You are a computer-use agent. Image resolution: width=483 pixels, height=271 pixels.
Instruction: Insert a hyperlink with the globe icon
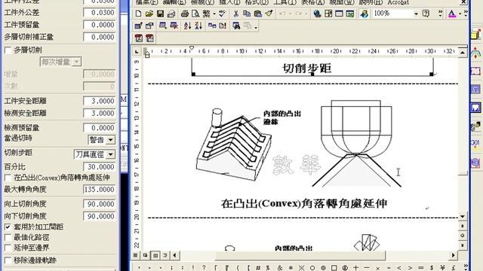[x=317, y=14]
